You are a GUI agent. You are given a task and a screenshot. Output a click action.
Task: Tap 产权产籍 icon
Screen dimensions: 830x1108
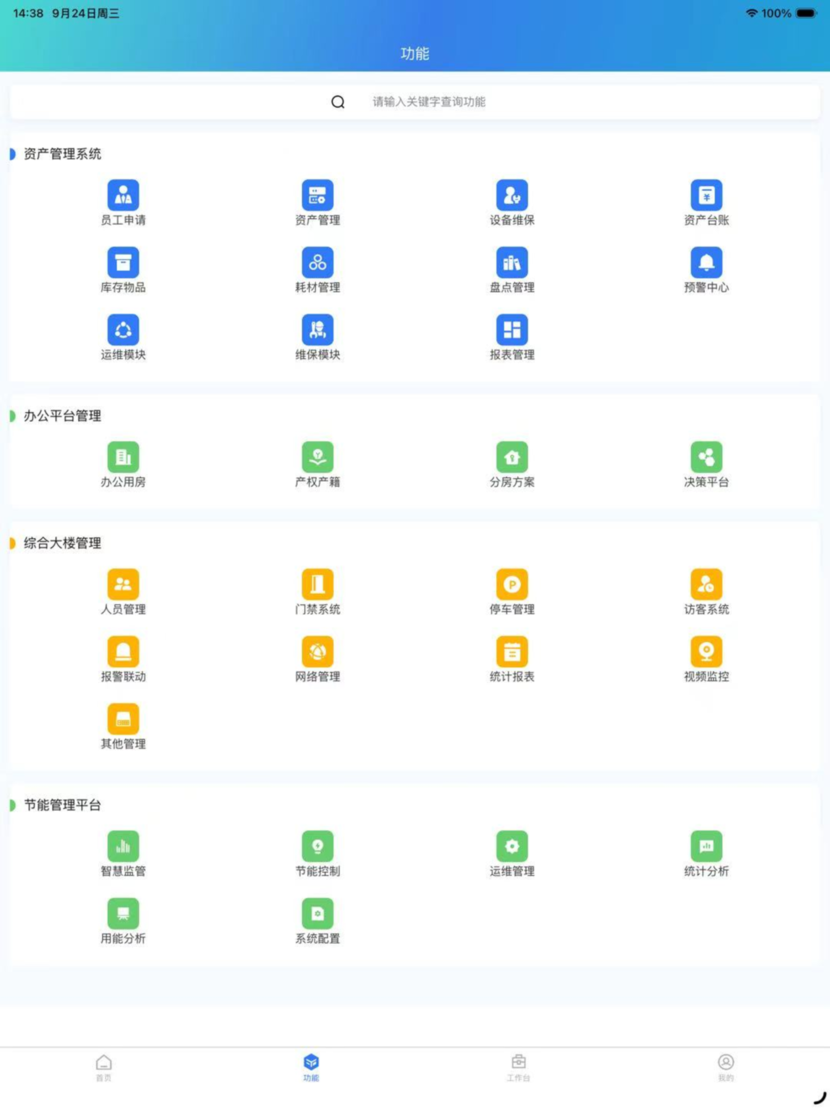pyautogui.click(x=317, y=457)
